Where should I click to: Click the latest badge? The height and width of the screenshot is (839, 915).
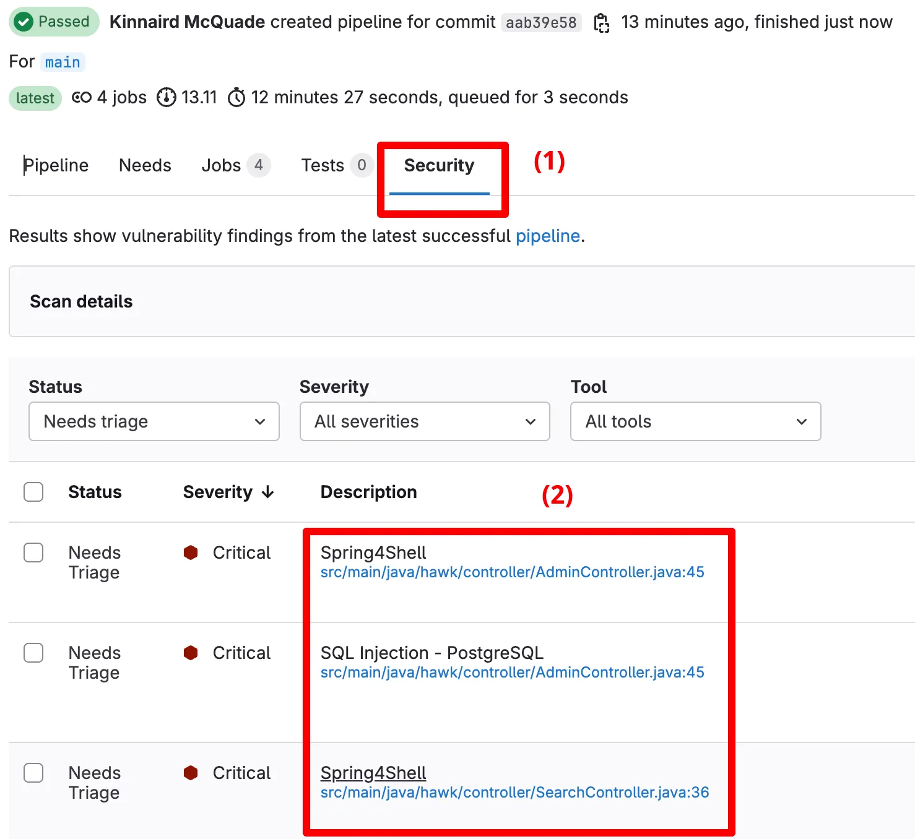click(35, 98)
